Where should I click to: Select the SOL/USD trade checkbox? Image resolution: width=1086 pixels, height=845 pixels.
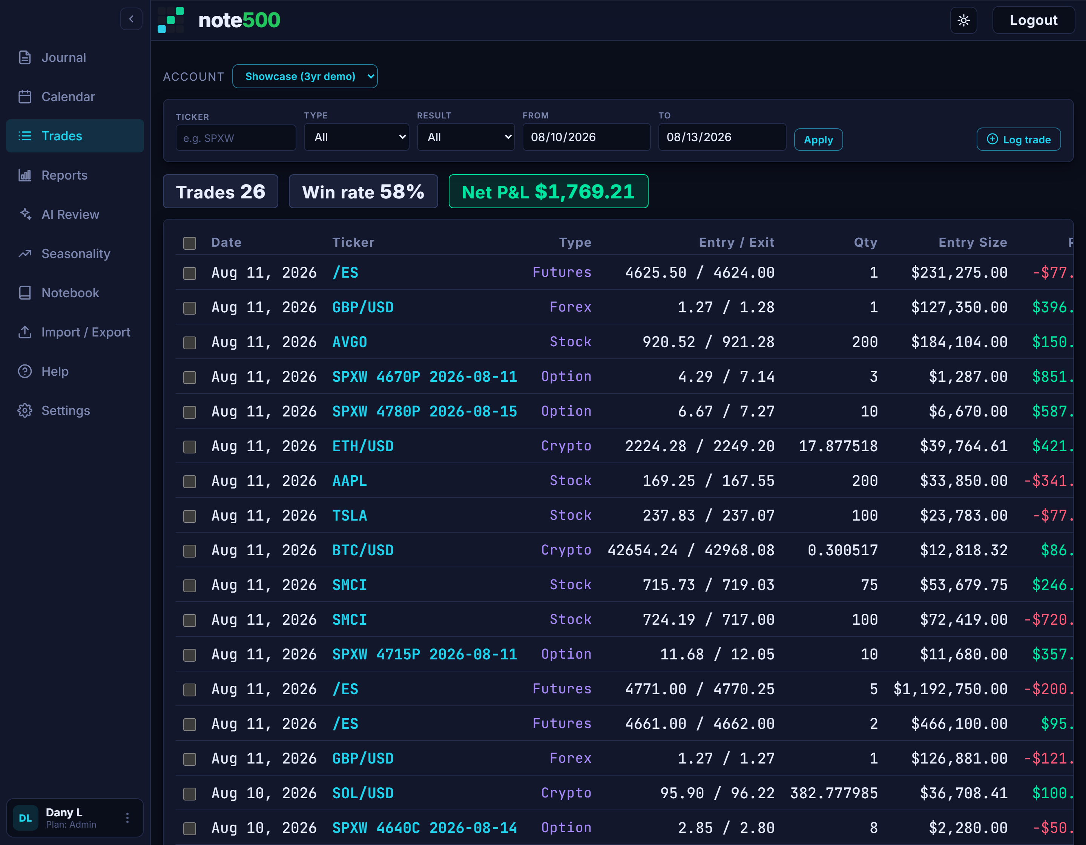[x=189, y=794]
